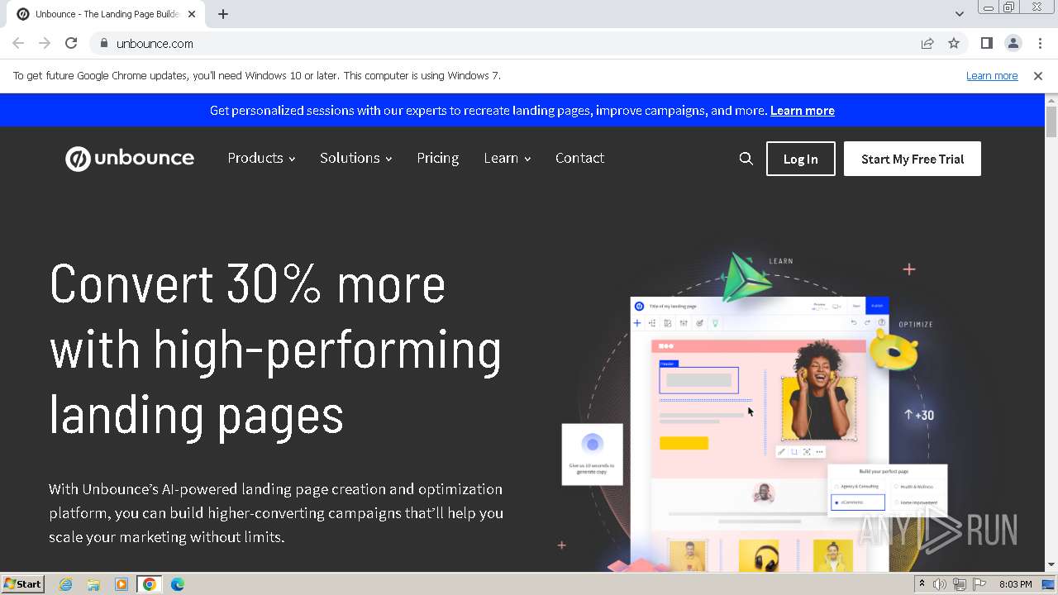Image resolution: width=1058 pixels, height=595 pixels.
Task: Open the Pricing page
Action: [x=437, y=158]
